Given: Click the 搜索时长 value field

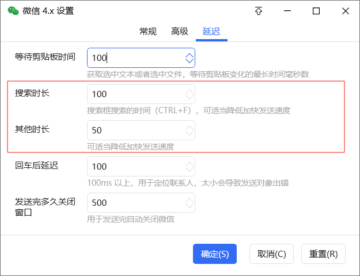Looking at the screenshot, I should click(141, 94).
